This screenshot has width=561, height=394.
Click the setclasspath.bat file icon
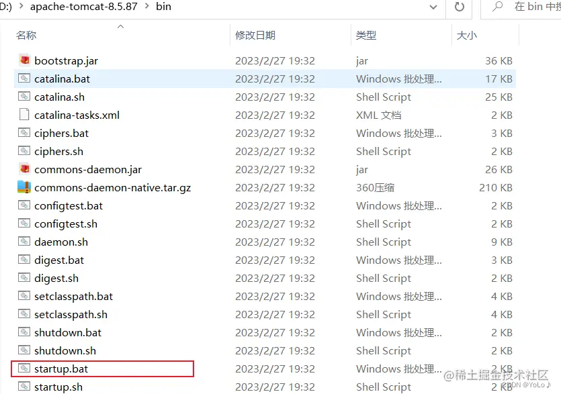(x=24, y=296)
